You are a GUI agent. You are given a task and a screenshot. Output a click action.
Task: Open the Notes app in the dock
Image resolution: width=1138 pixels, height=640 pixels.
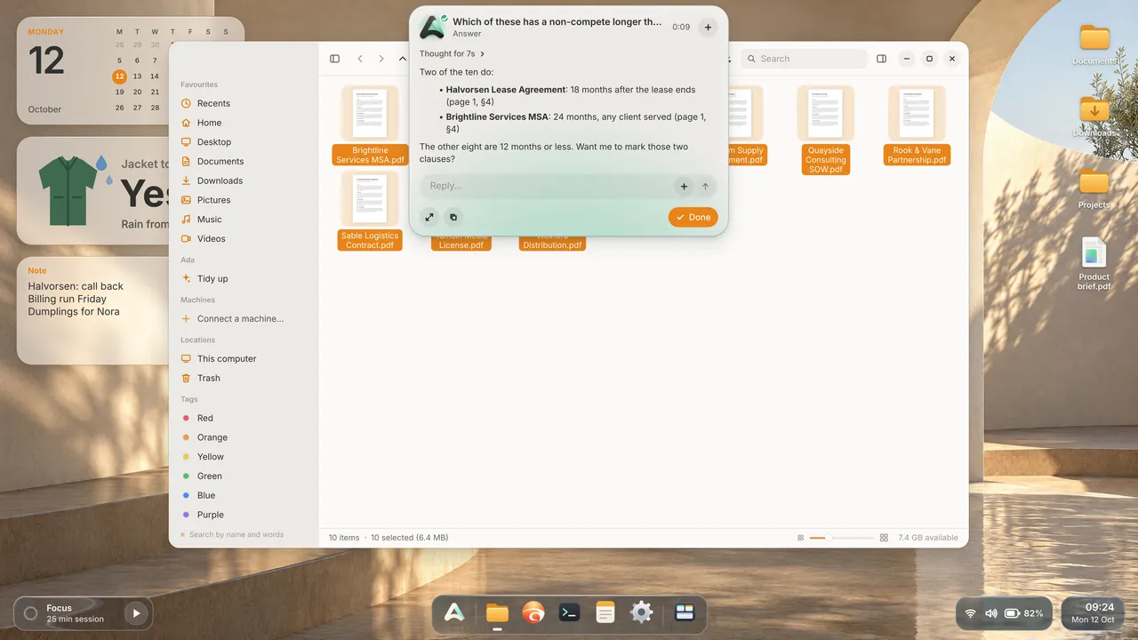click(x=605, y=612)
